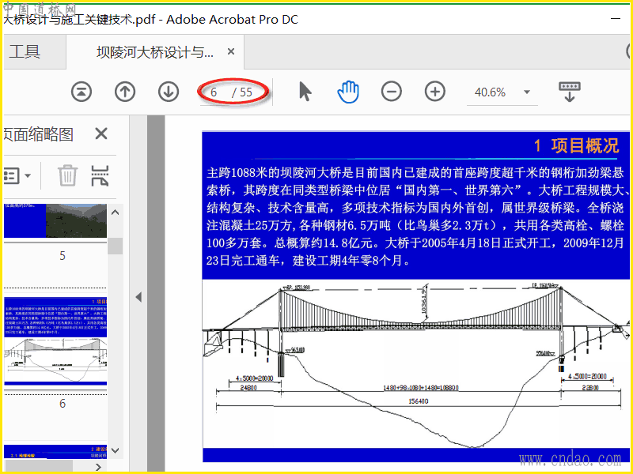Screen dimensions: 633x474
Task: Click the 页面缩略图 panel title
Action: click(x=38, y=134)
